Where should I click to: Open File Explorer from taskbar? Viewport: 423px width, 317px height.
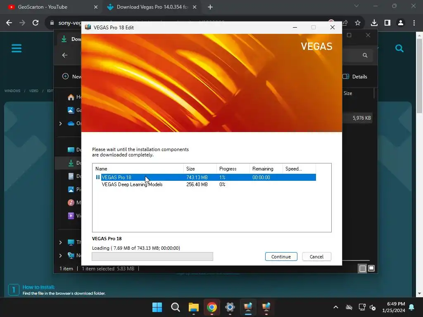194,307
